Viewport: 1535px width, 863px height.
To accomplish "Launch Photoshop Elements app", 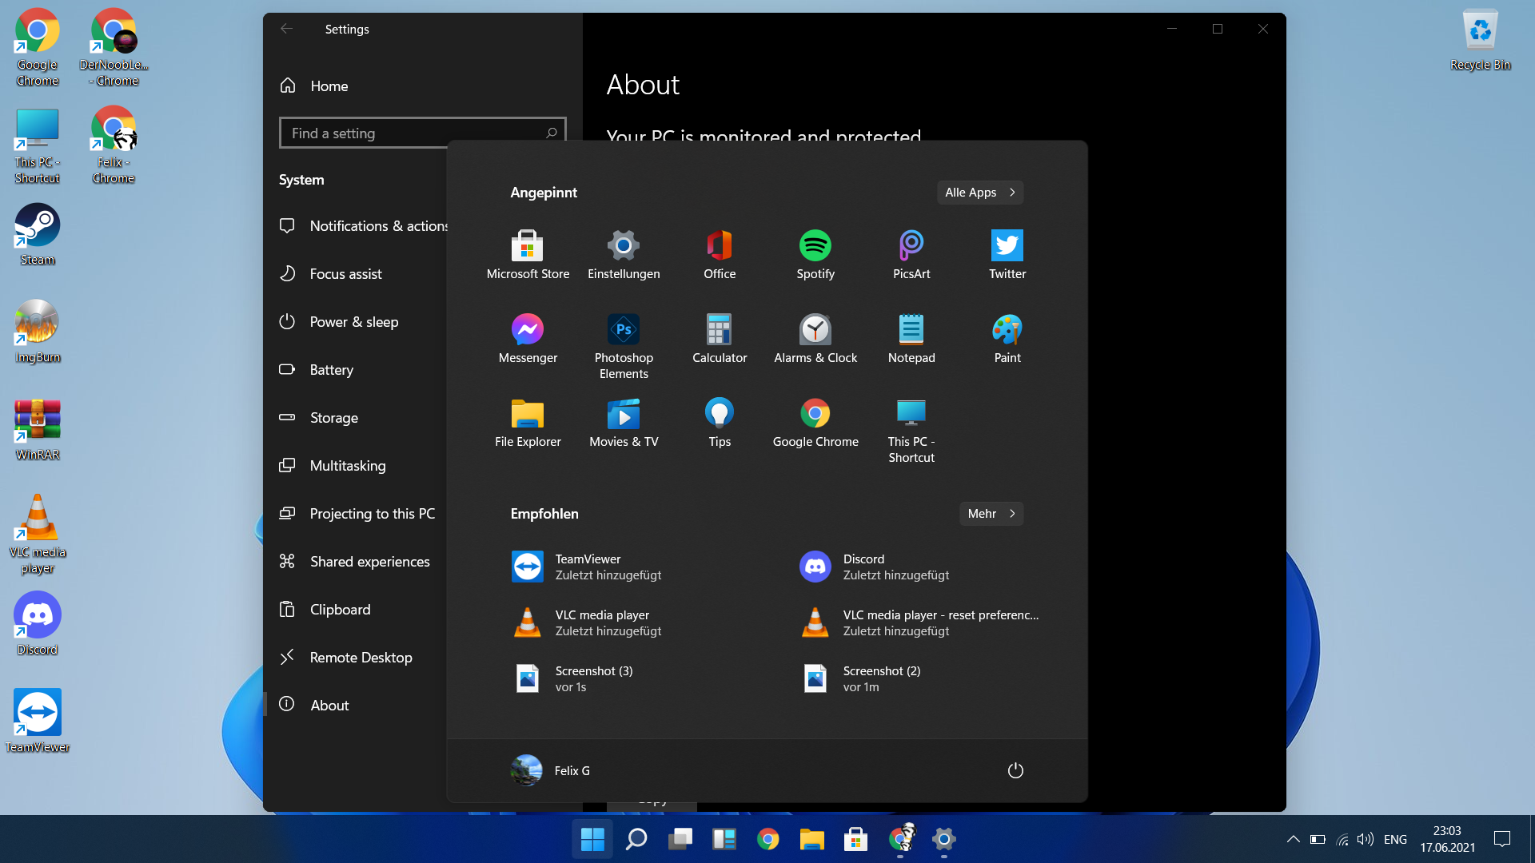I will [624, 328].
